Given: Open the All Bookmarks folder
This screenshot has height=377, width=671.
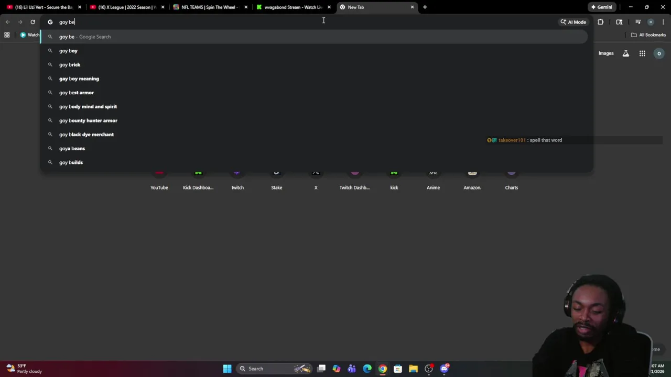Looking at the screenshot, I should click(648, 35).
